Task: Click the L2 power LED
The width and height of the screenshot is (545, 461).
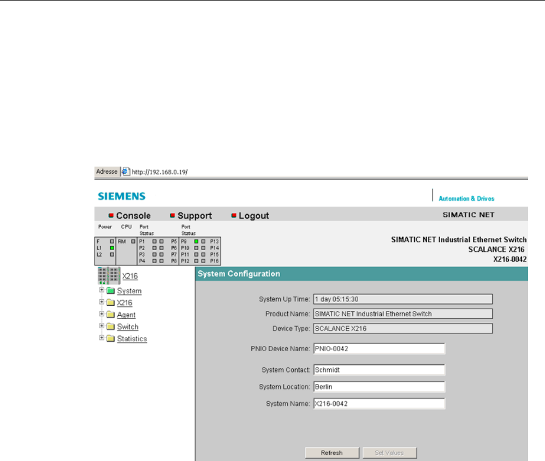Action: click(112, 255)
